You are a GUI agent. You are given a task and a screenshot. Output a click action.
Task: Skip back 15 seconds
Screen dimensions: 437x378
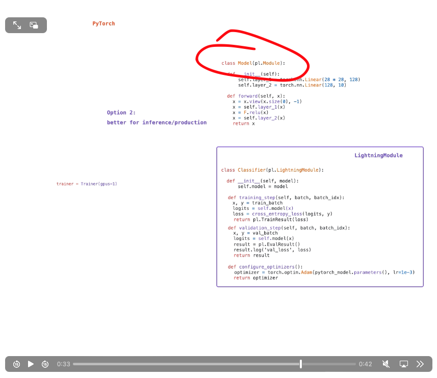tap(16, 364)
